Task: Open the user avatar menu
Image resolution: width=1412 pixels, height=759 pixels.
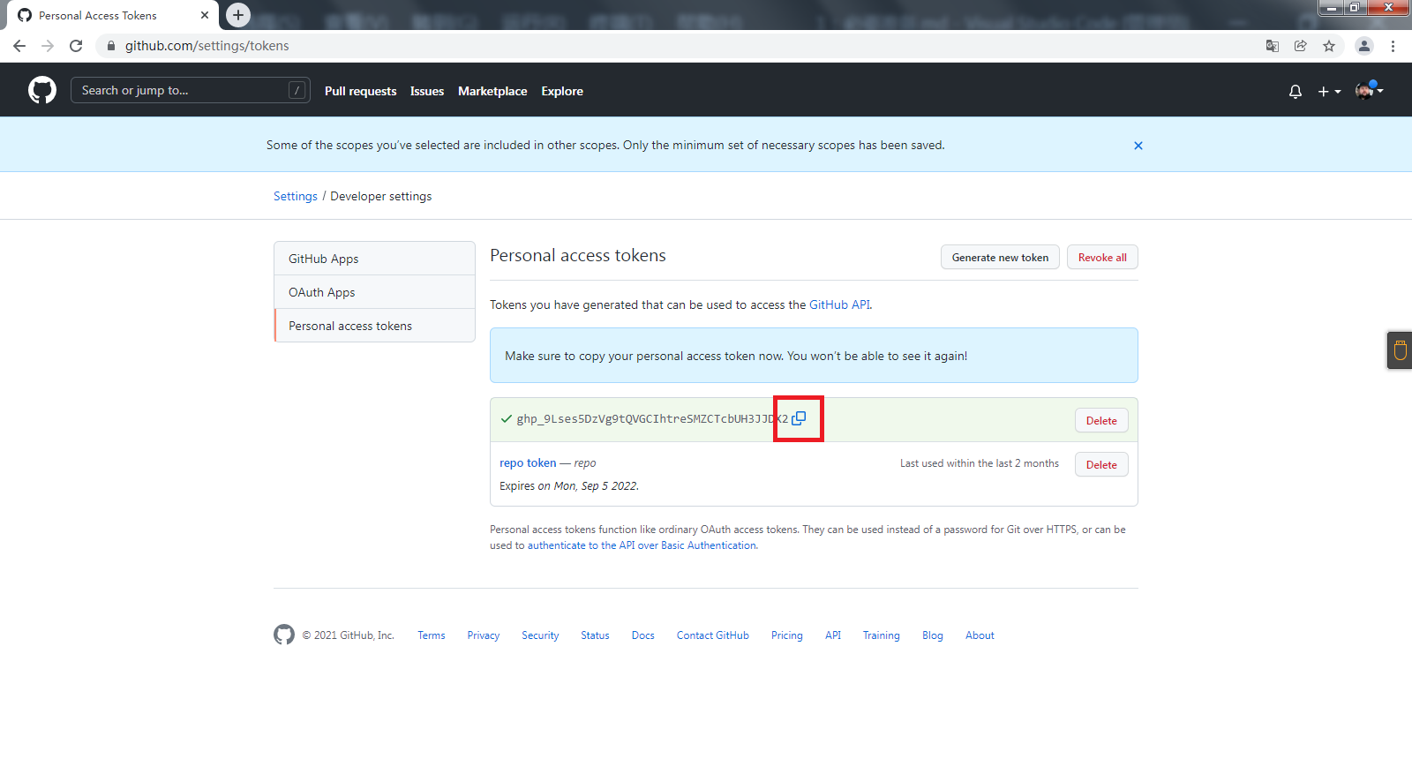Action: [x=1369, y=90]
